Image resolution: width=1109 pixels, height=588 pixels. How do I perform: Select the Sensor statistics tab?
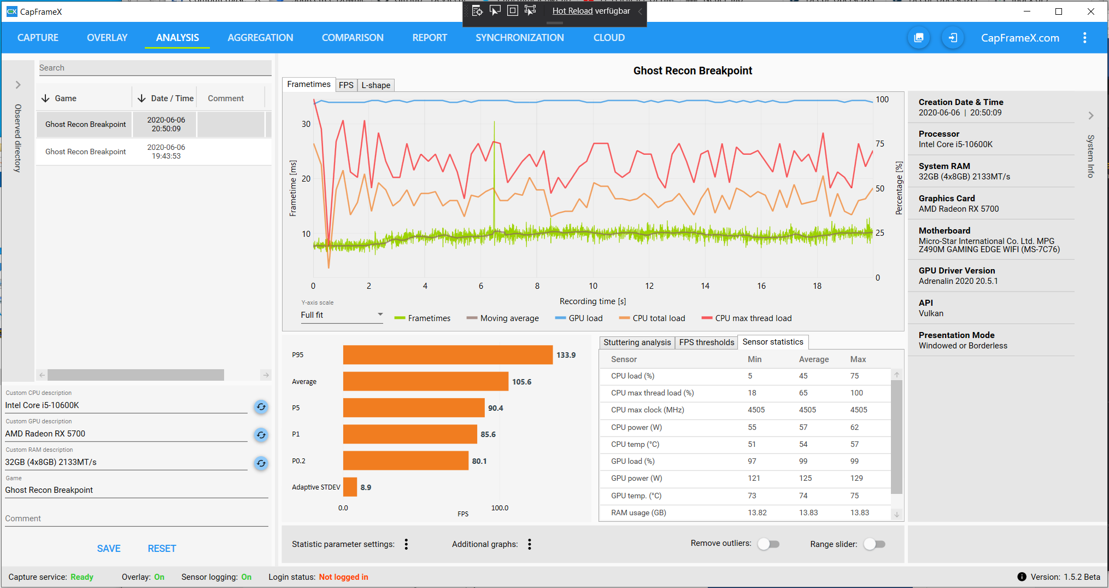pos(773,342)
